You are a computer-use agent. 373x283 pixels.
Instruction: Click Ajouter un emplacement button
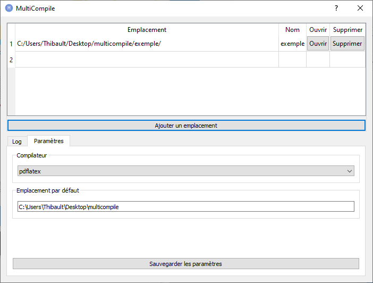pos(186,126)
